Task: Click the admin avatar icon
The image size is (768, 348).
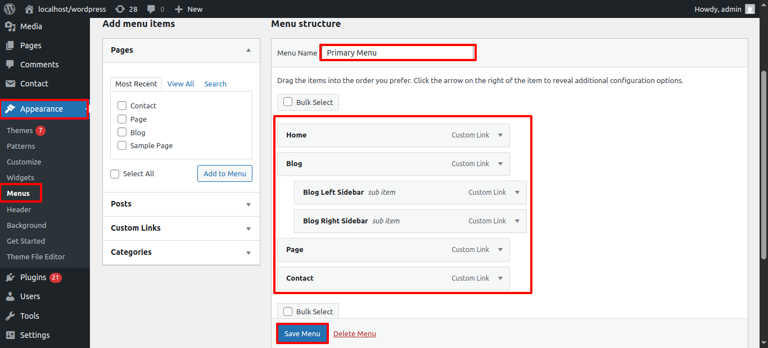Action: tap(750, 9)
